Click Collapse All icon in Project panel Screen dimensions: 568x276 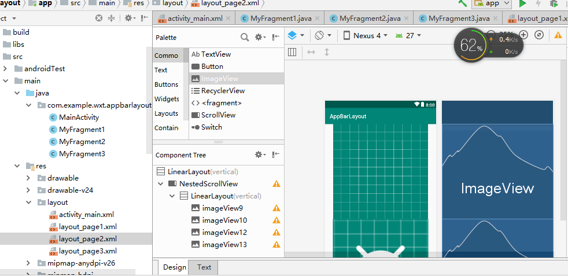[x=112, y=18]
